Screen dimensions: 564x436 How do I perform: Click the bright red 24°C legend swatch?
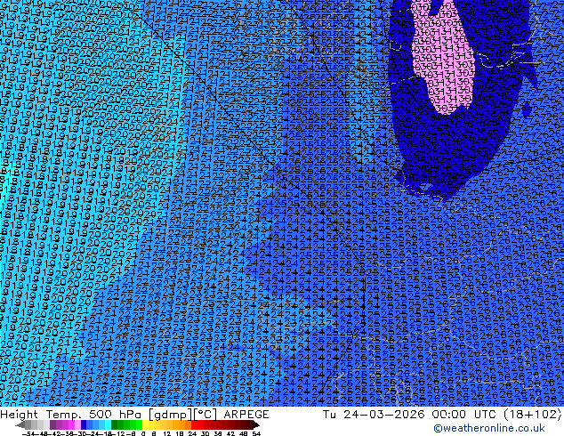coord(194,424)
